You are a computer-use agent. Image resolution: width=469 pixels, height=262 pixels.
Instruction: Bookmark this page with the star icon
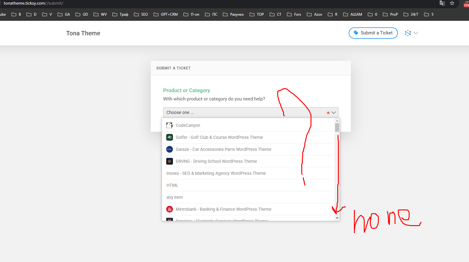452,3
